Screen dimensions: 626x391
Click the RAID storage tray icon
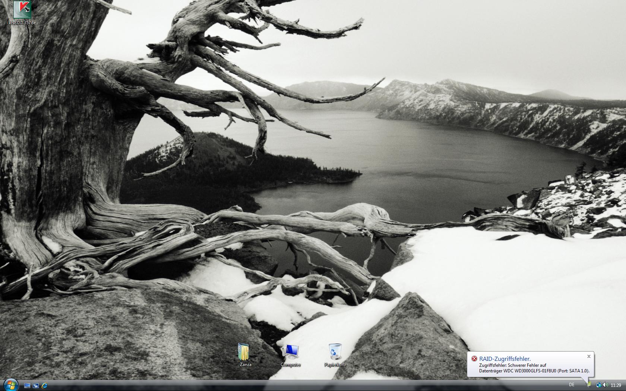[589, 385]
